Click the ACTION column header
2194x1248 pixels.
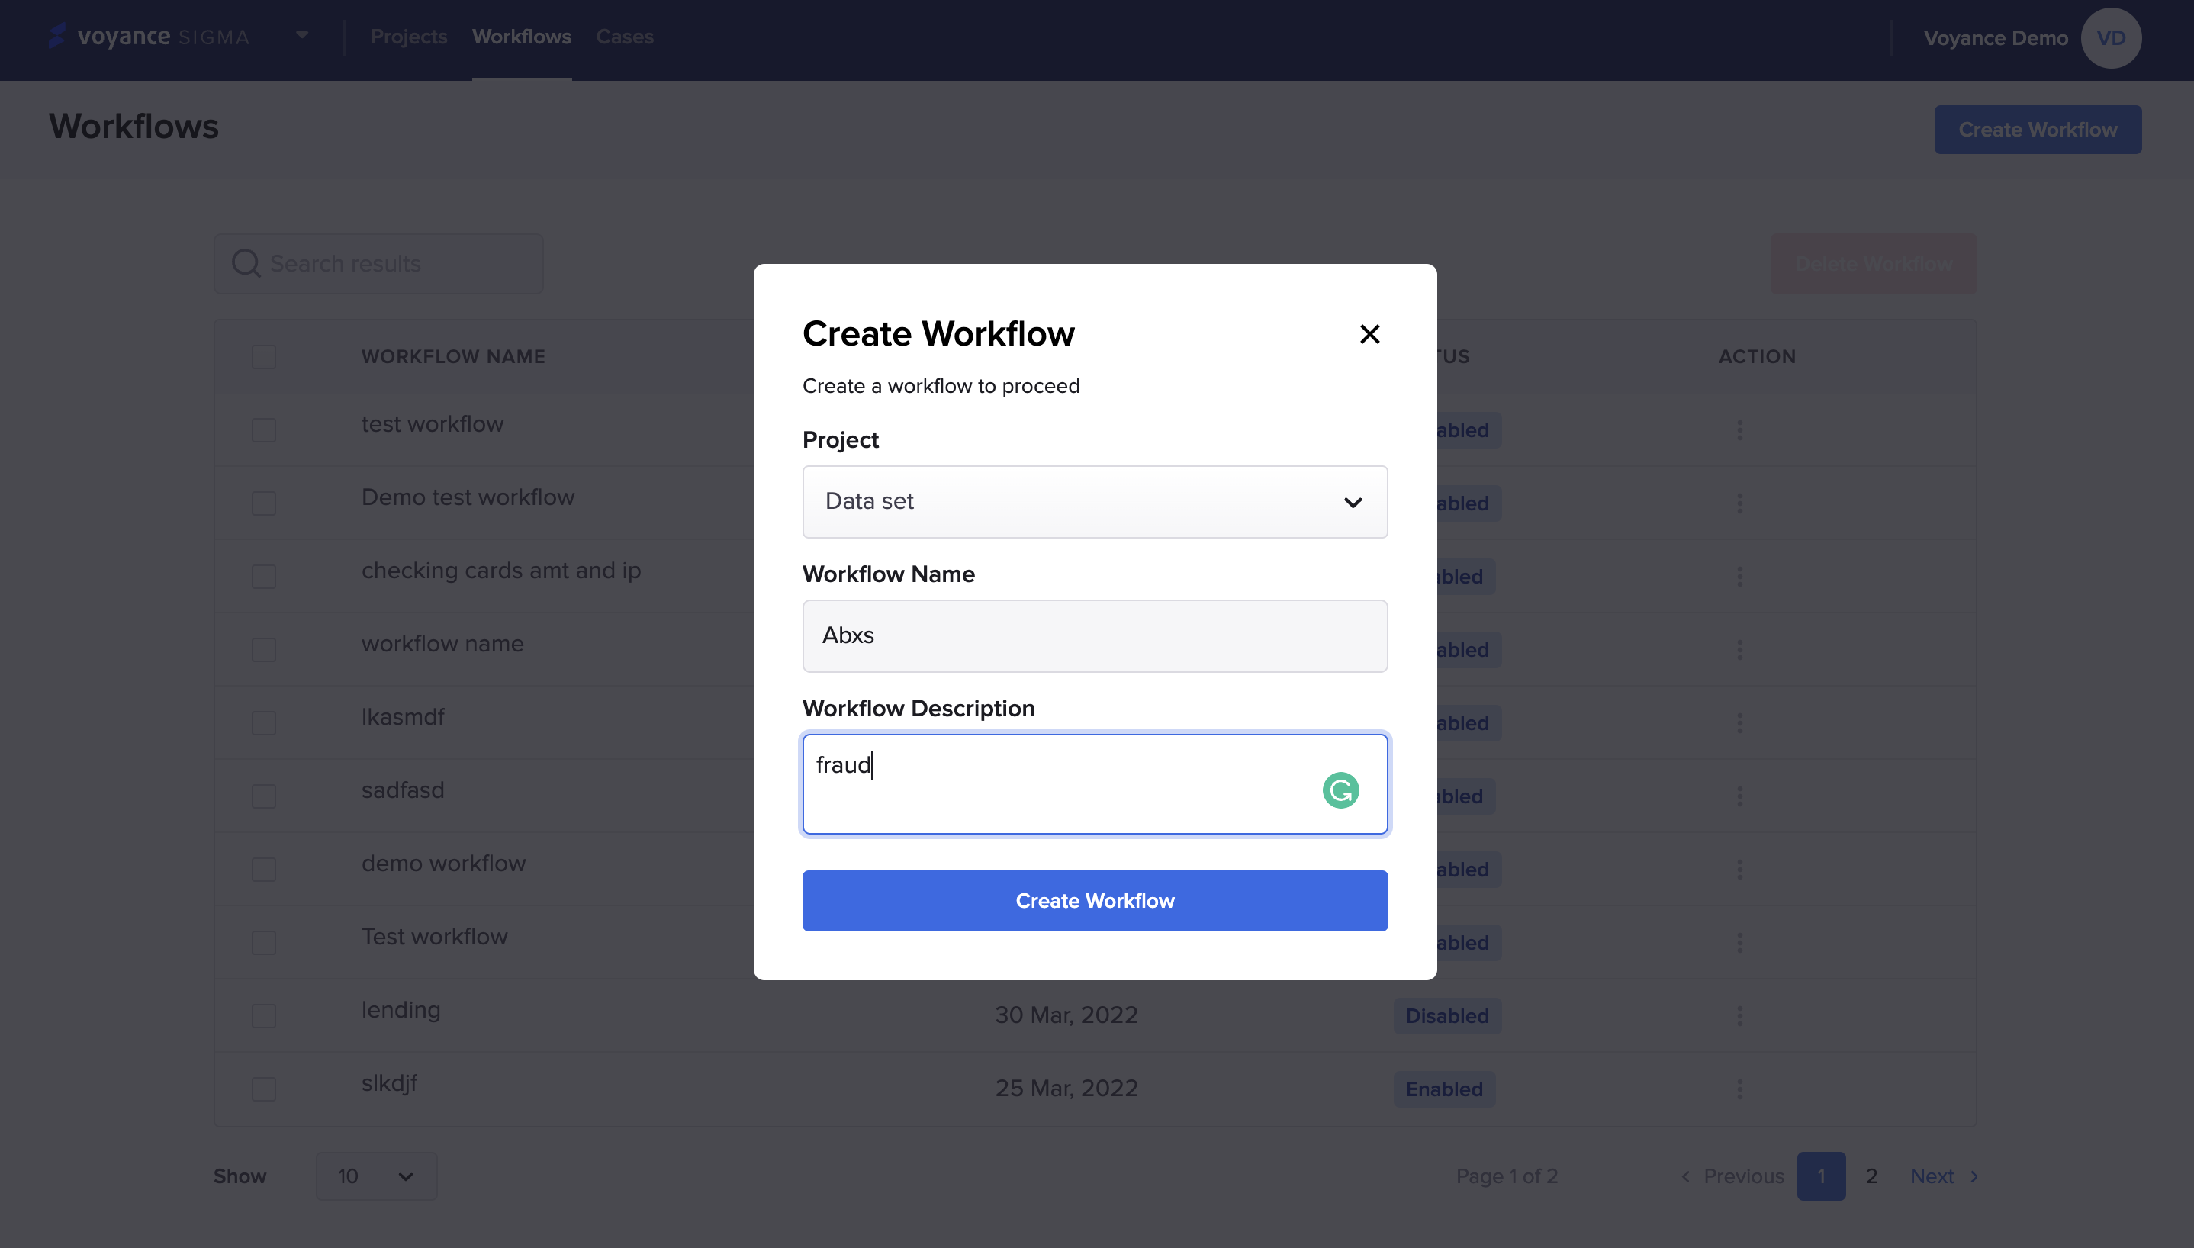[1757, 356]
